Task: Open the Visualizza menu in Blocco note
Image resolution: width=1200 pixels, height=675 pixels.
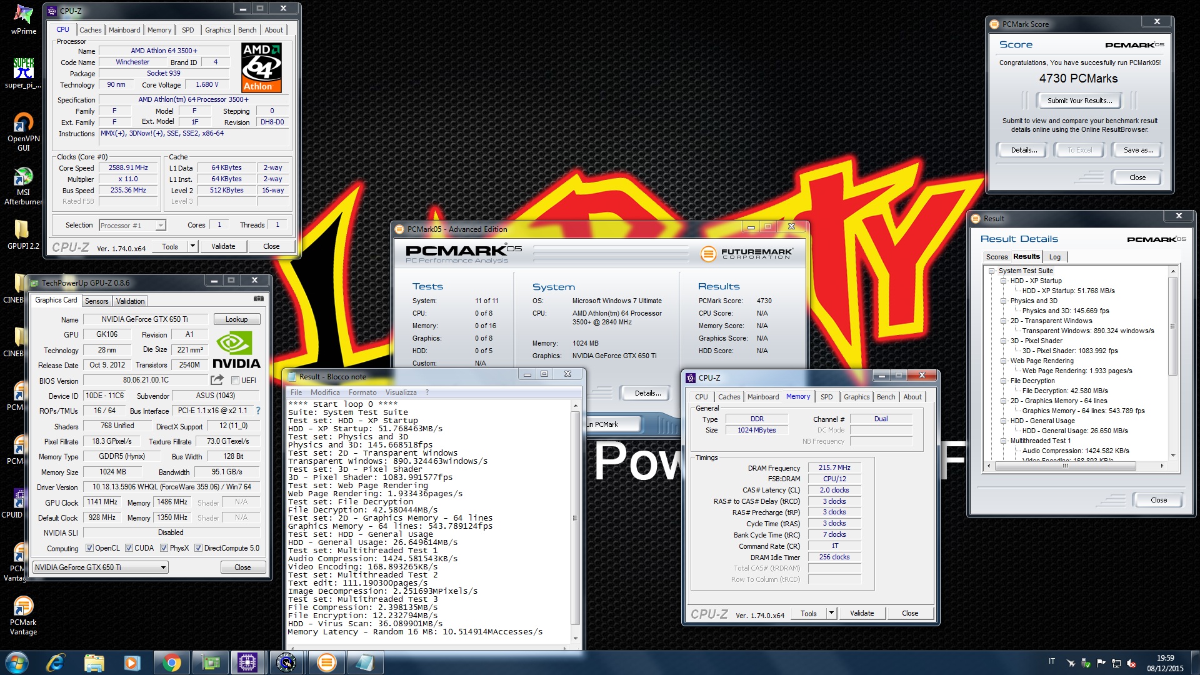Action: click(401, 392)
